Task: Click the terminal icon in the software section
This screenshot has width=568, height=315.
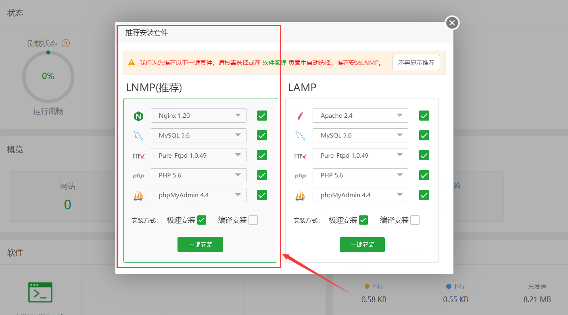Action: pyautogui.click(x=40, y=292)
